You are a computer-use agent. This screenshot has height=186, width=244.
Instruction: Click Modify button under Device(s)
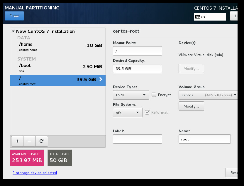191,68
